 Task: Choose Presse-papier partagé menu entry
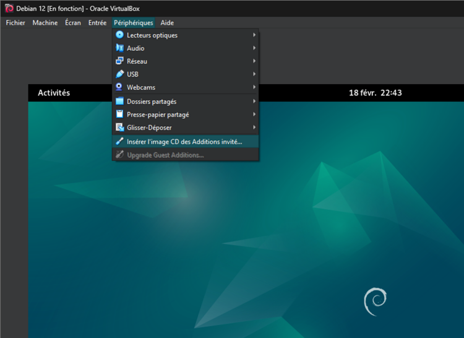pyautogui.click(x=186, y=115)
